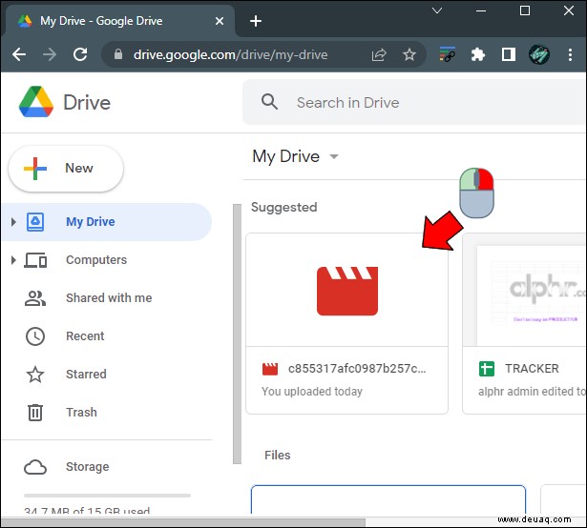The height and width of the screenshot is (528, 587).
Task: Click the TRACKER file name
Action: pyautogui.click(x=532, y=369)
